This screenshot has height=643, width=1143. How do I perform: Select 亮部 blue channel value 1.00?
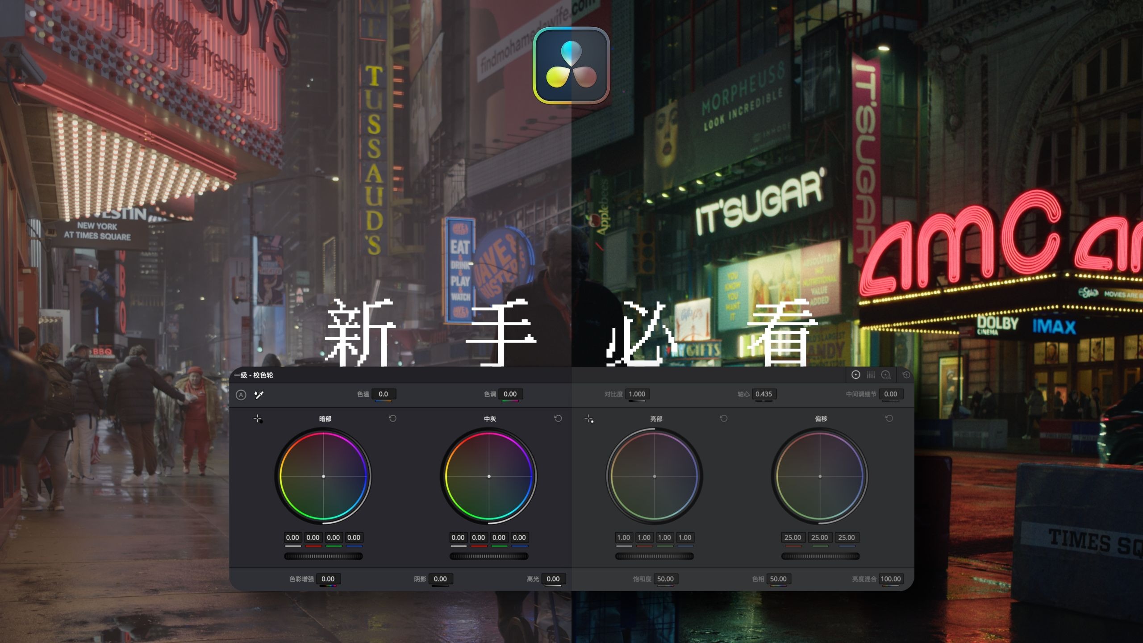(685, 538)
